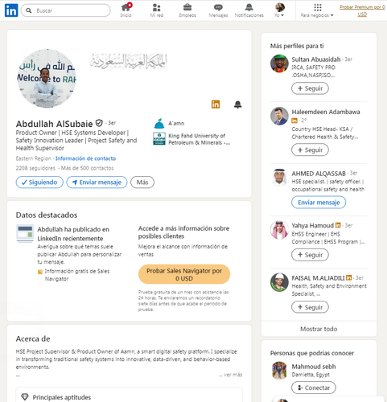387x402 pixels.
Task: Click Eastern Region location text
Action: click(33, 158)
